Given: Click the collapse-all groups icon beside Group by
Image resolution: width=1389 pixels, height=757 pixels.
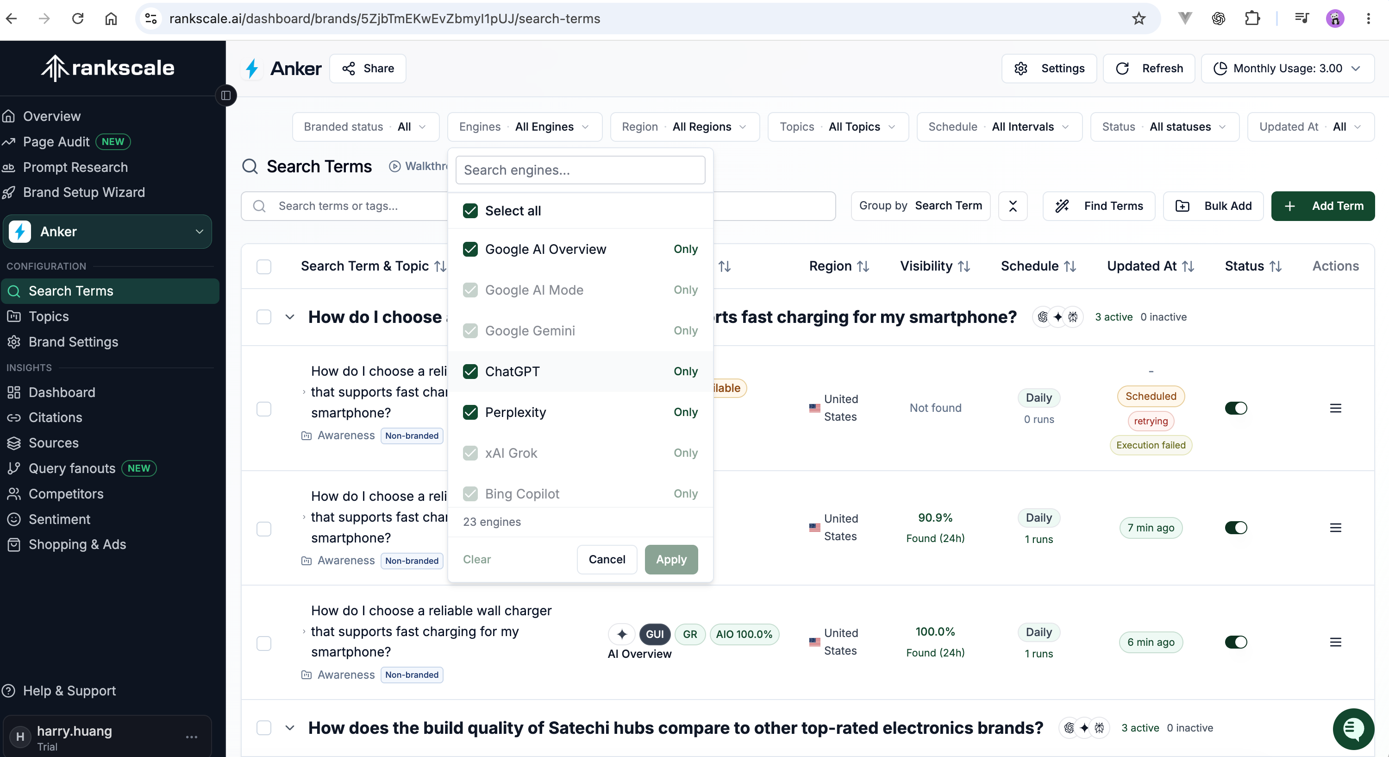Looking at the screenshot, I should (x=1013, y=206).
